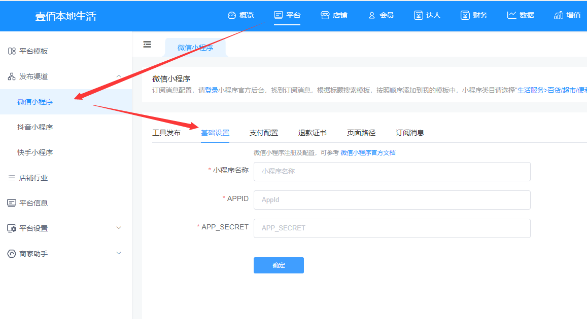Open 平台信息 in the sidebar
The width and height of the screenshot is (587, 319).
(x=66, y=203)
